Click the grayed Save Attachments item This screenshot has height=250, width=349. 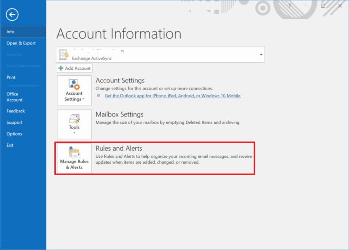pos(24,66)
